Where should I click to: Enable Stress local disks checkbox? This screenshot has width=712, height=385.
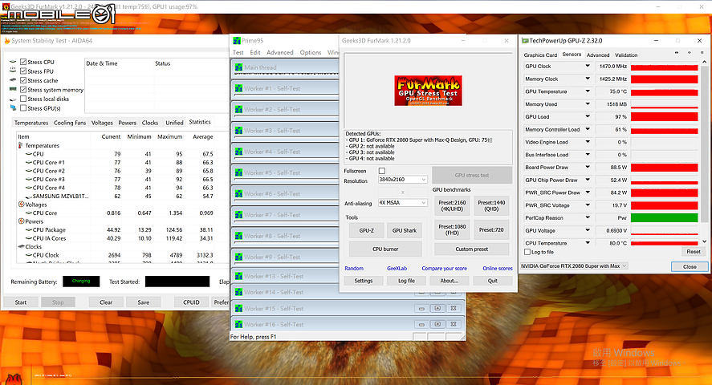click(x=23, y=99)
